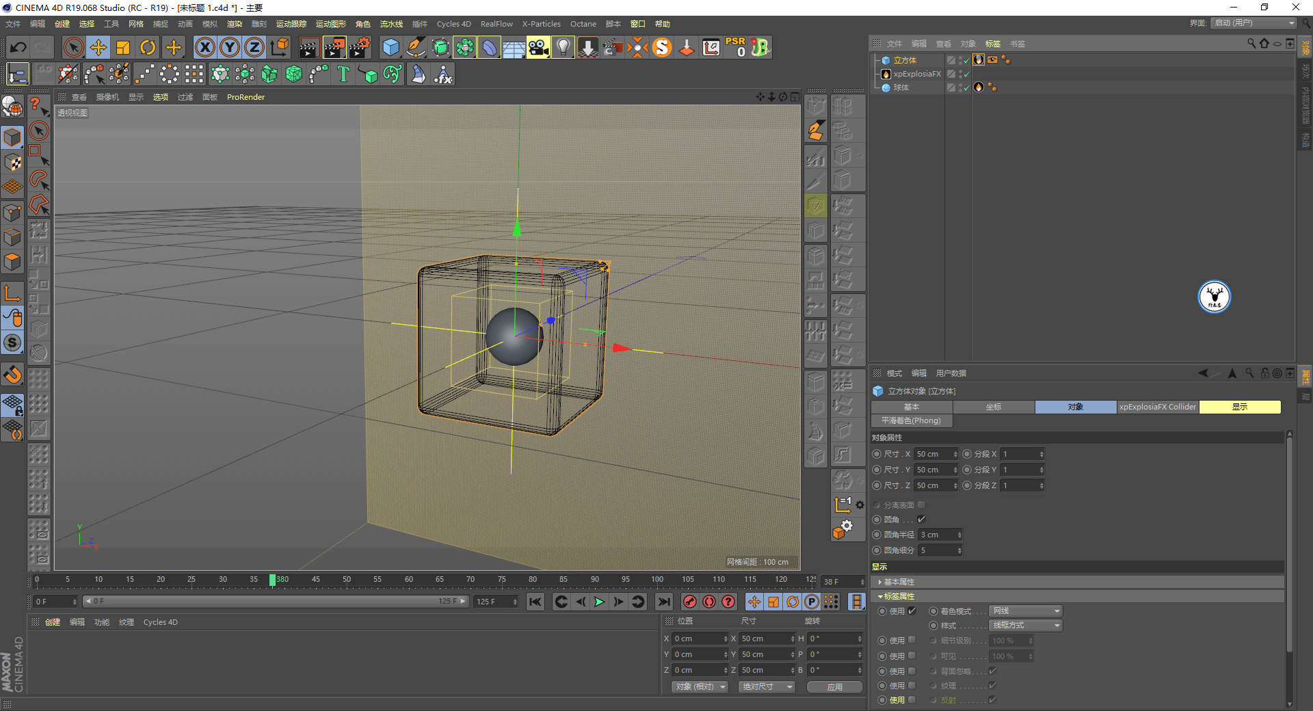Click the timeline preview range bar
Viewport: 1313px width, 711px height.
276,602
